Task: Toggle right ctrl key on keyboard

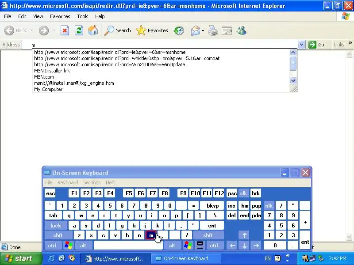Action: tap(214, 245)
